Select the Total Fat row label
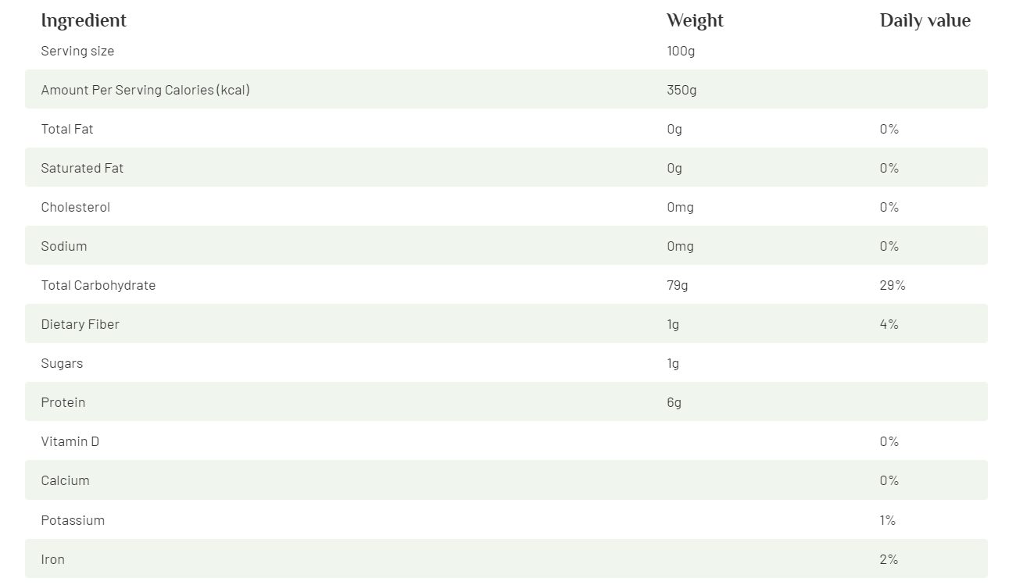1016x585 pixels. click(67, 129)
